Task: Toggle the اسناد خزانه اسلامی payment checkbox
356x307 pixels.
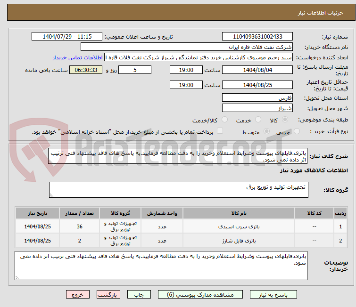Action: 220,131
